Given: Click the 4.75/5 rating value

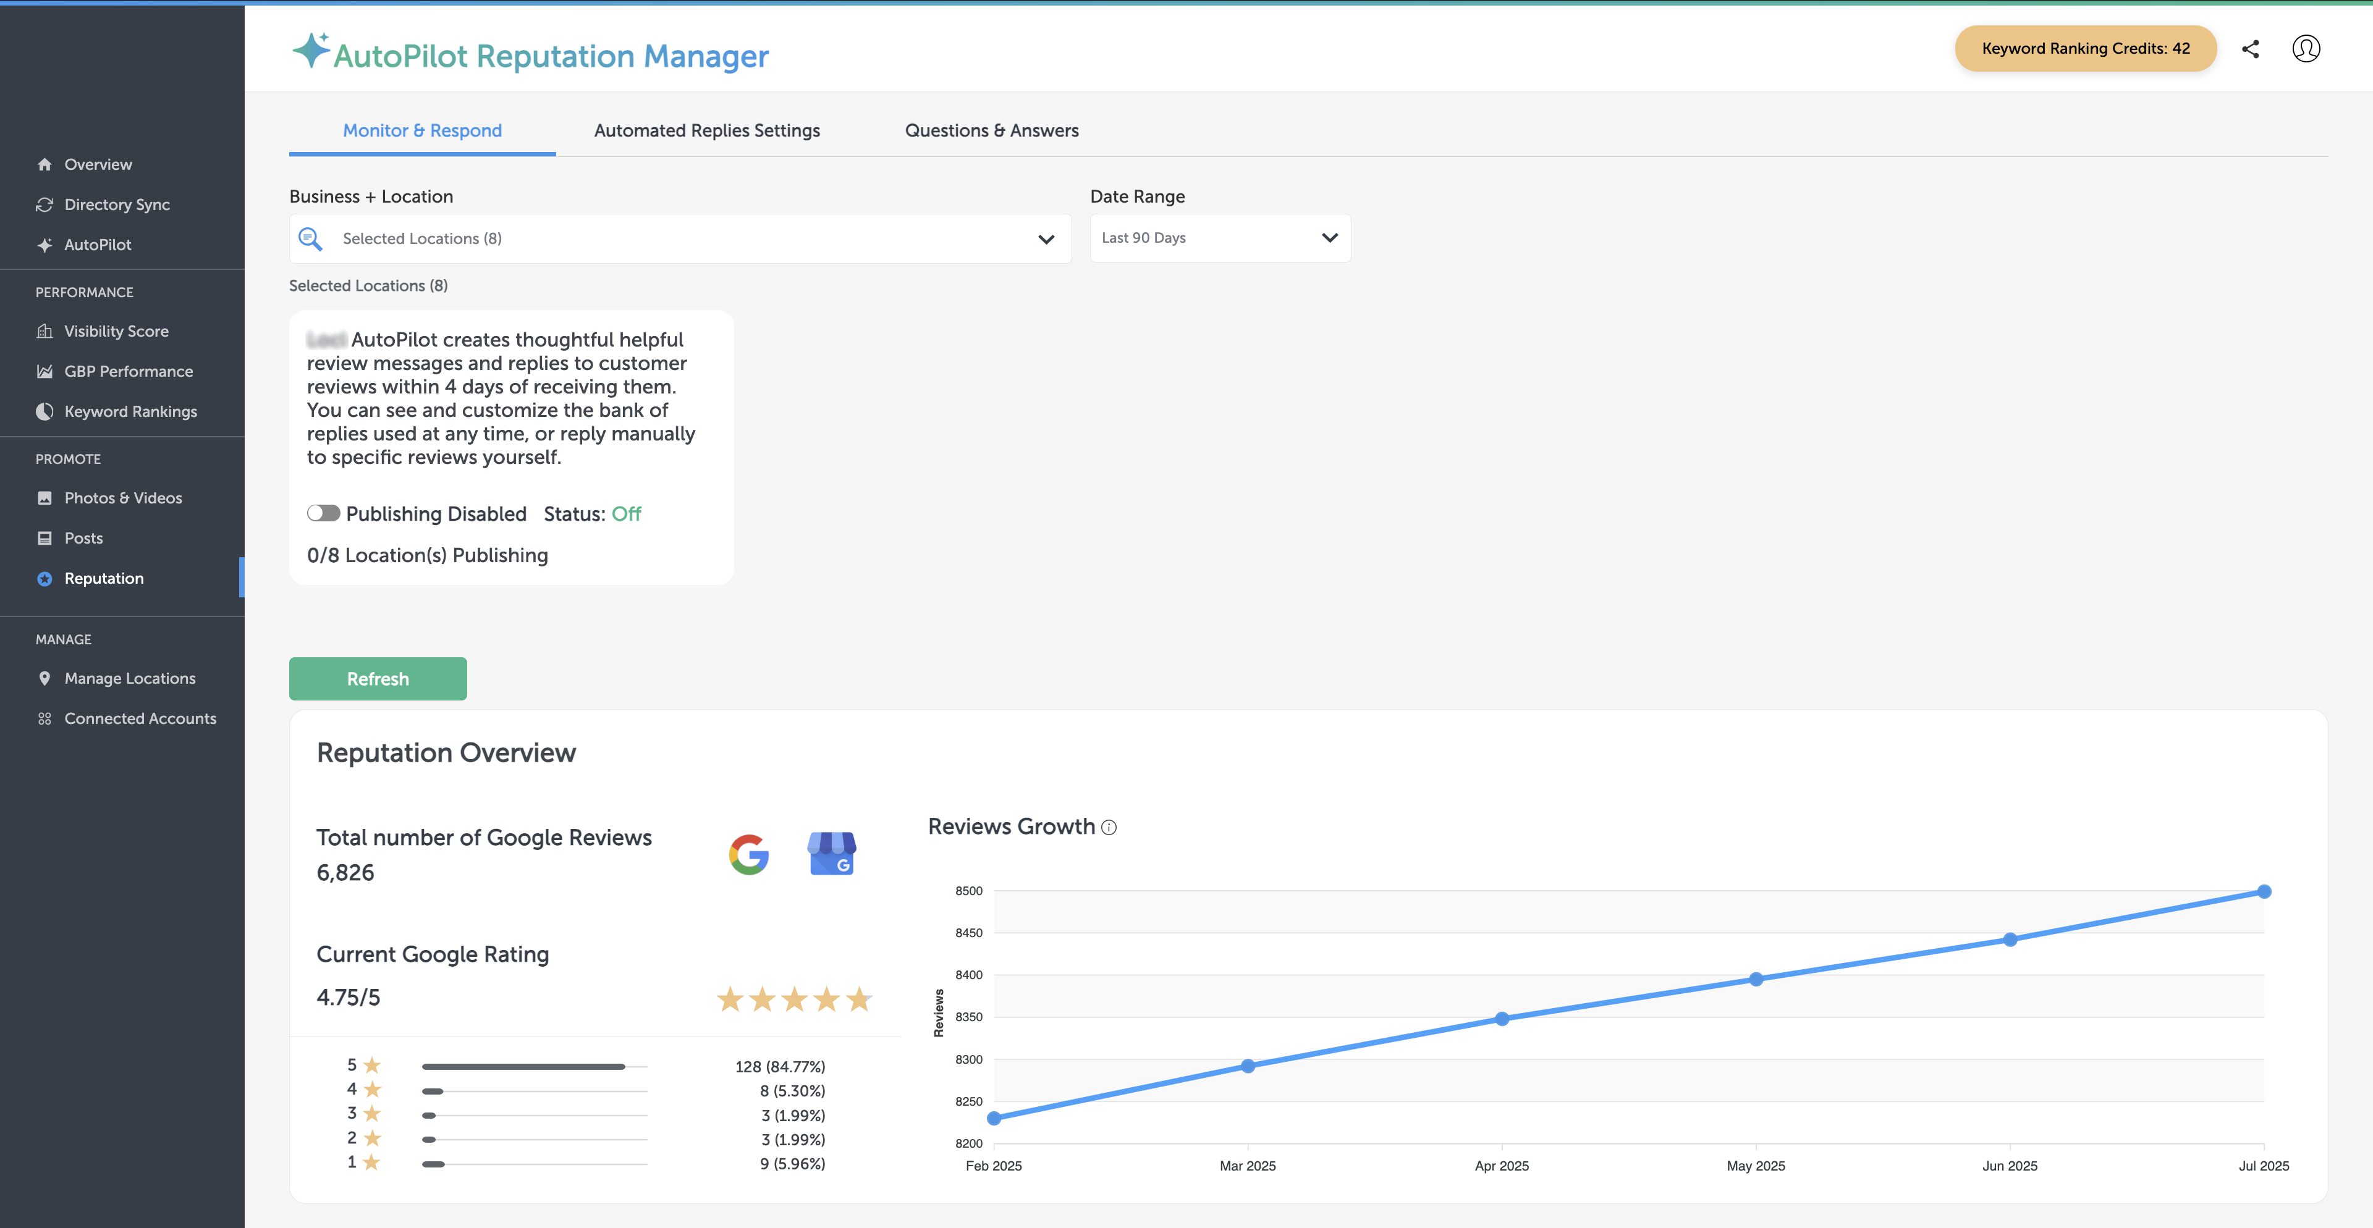Looking at the screenshot, I should [x=348, y=997].
